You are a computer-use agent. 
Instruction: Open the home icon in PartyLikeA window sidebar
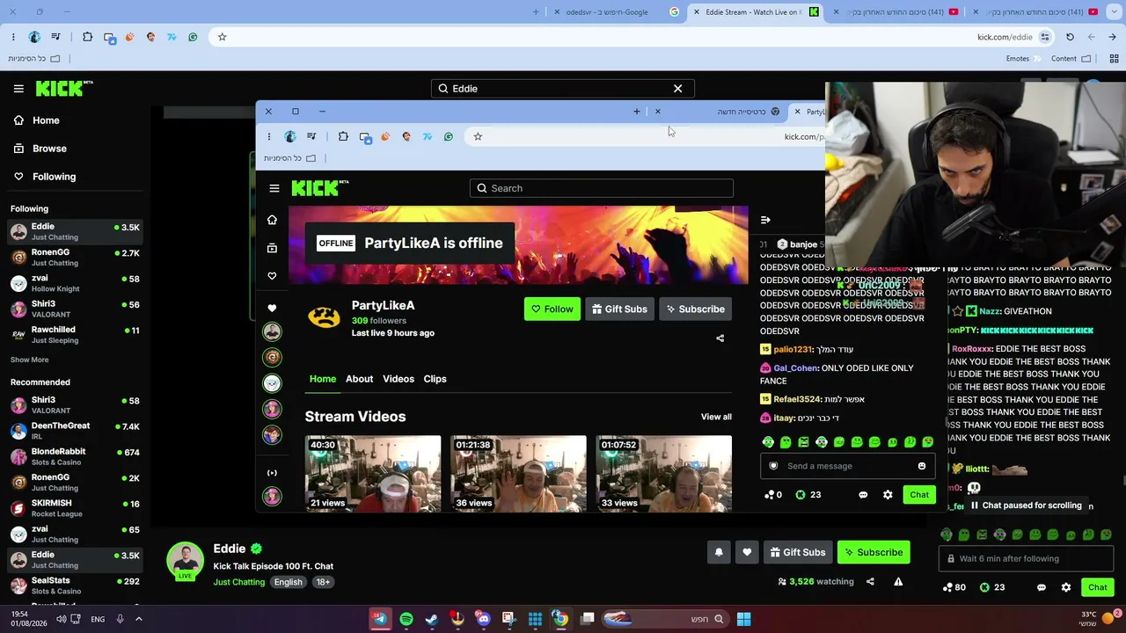(272, 220)
